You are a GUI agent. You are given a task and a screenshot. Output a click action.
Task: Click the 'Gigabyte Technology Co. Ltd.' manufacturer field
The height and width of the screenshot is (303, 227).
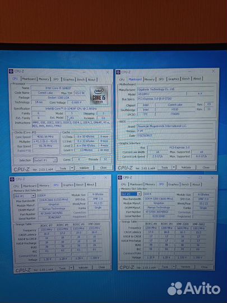click(x=175, y=89)
